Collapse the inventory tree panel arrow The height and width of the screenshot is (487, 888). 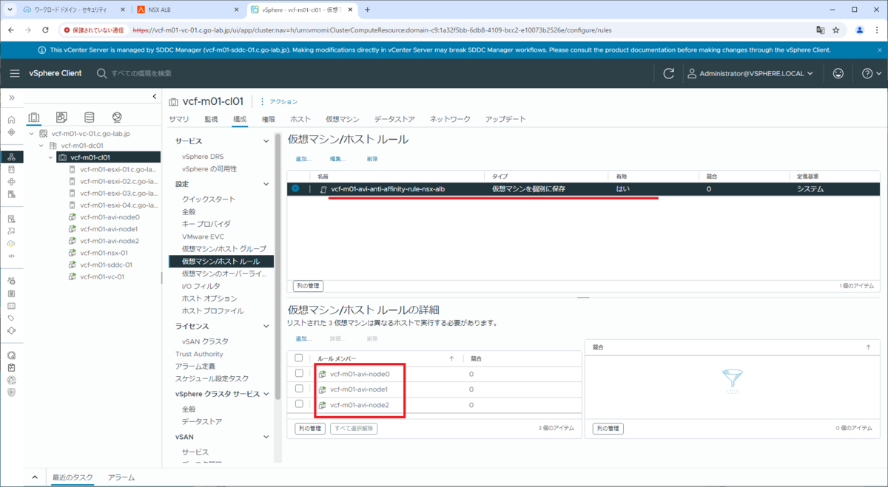click(x=154, y=97)
